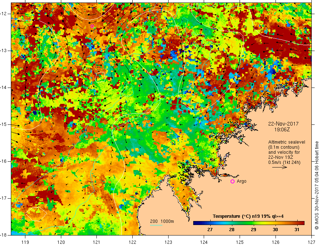Click the colorbar tick label '30'
This screenshot has width=319, height=246.
[275, 230]
